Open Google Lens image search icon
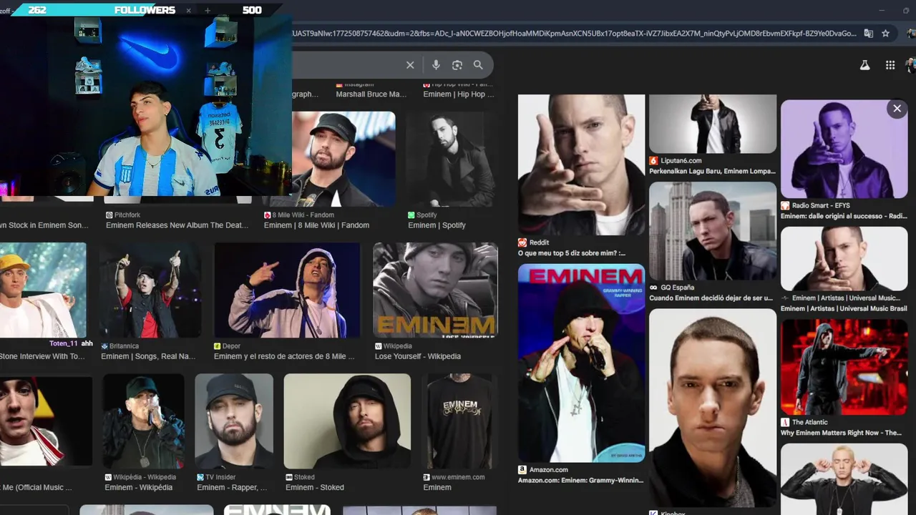The image size is (916, 515). [457, 65]
